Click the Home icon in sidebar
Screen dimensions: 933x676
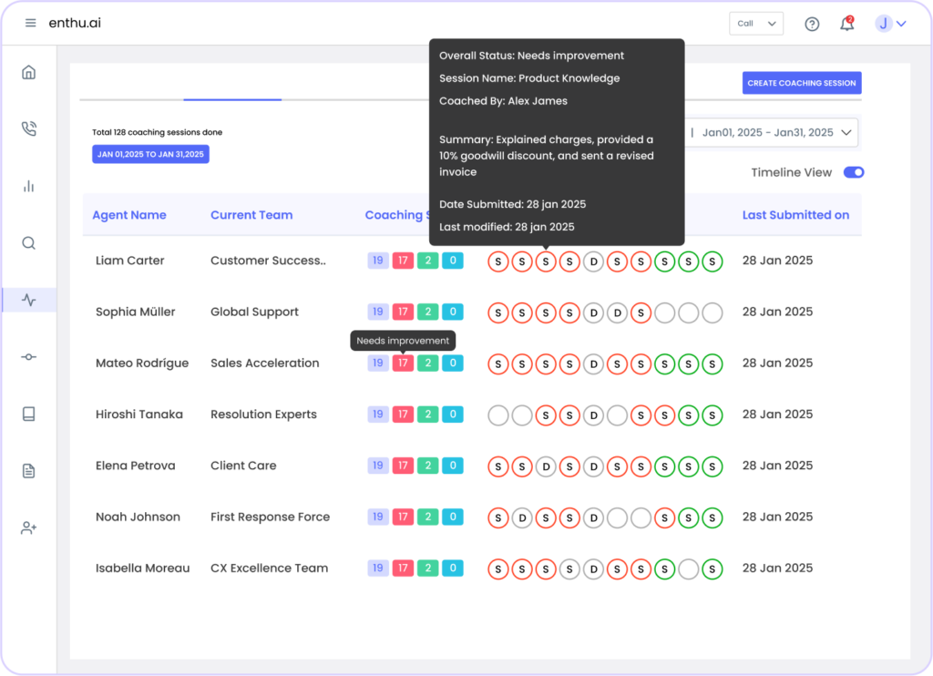(x=29, y=72)
